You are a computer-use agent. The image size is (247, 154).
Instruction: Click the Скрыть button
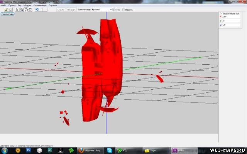61,10
